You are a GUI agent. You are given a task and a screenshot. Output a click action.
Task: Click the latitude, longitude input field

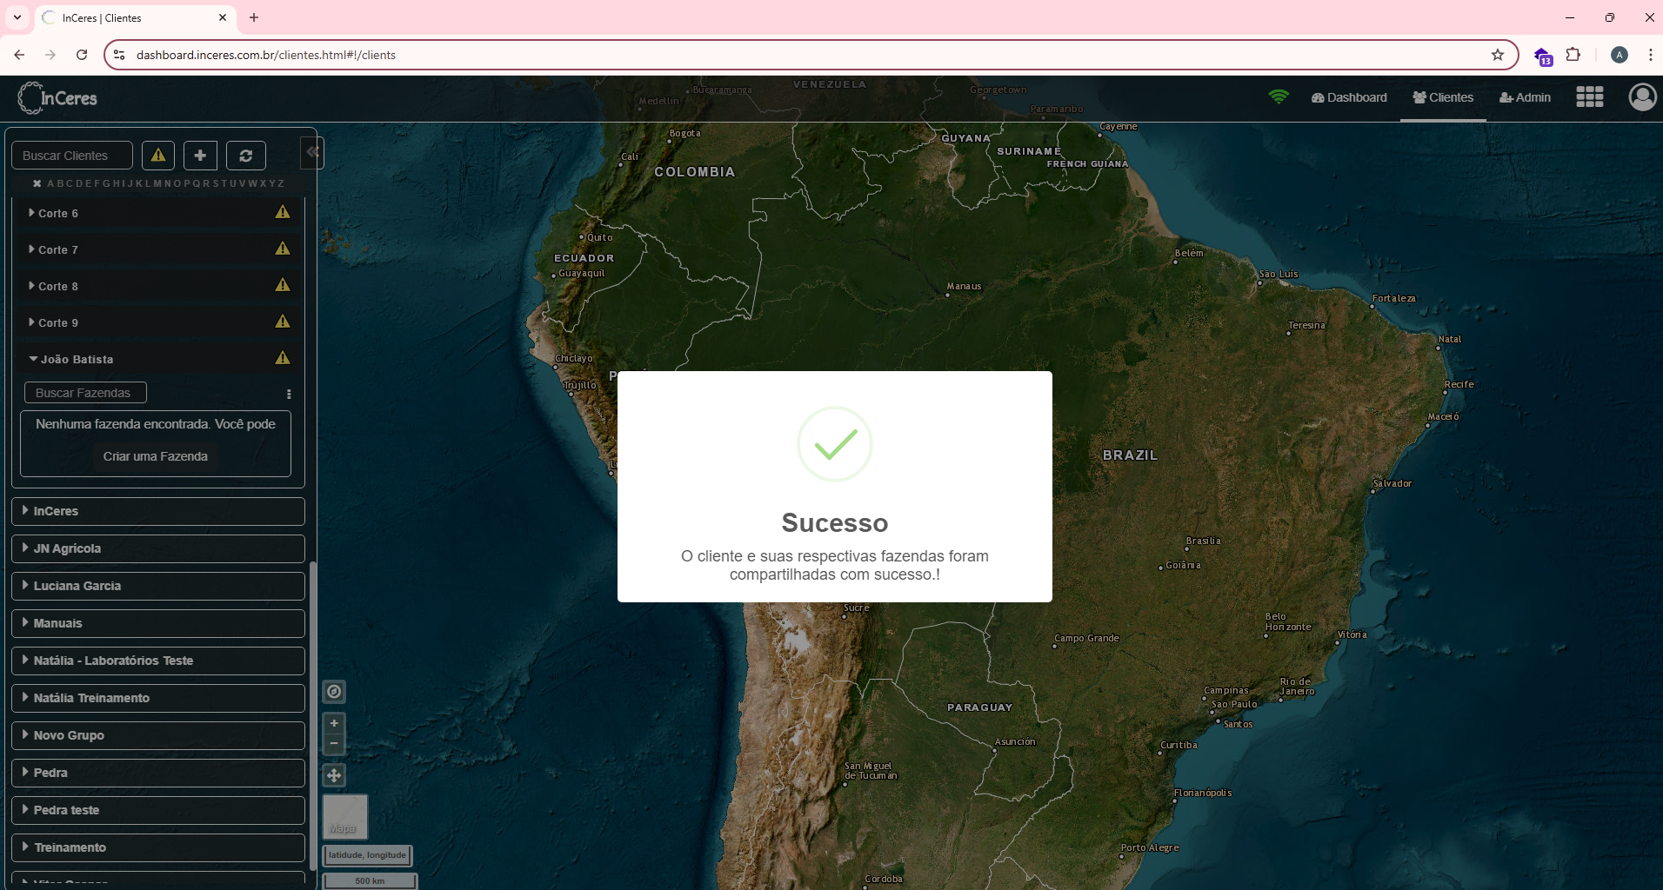pos(367,855)
